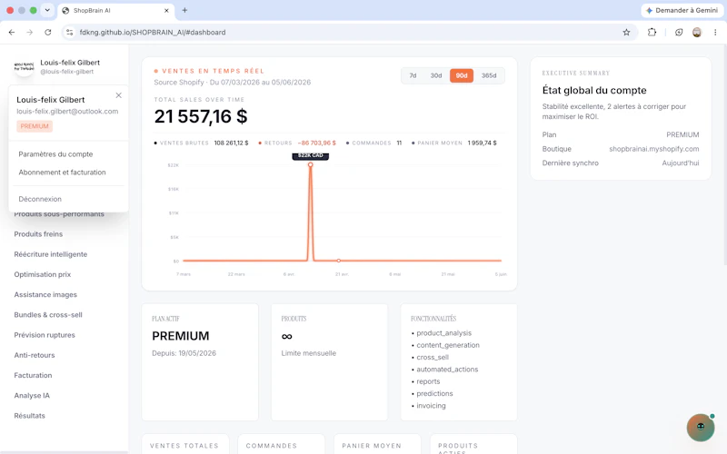Click Chrome media control icon in toolbar
This screenshot has width=727, height=454.
pyautogui.click(x=679, y=33)
